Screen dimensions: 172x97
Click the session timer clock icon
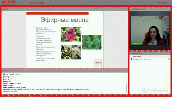[x=159, y=3]
